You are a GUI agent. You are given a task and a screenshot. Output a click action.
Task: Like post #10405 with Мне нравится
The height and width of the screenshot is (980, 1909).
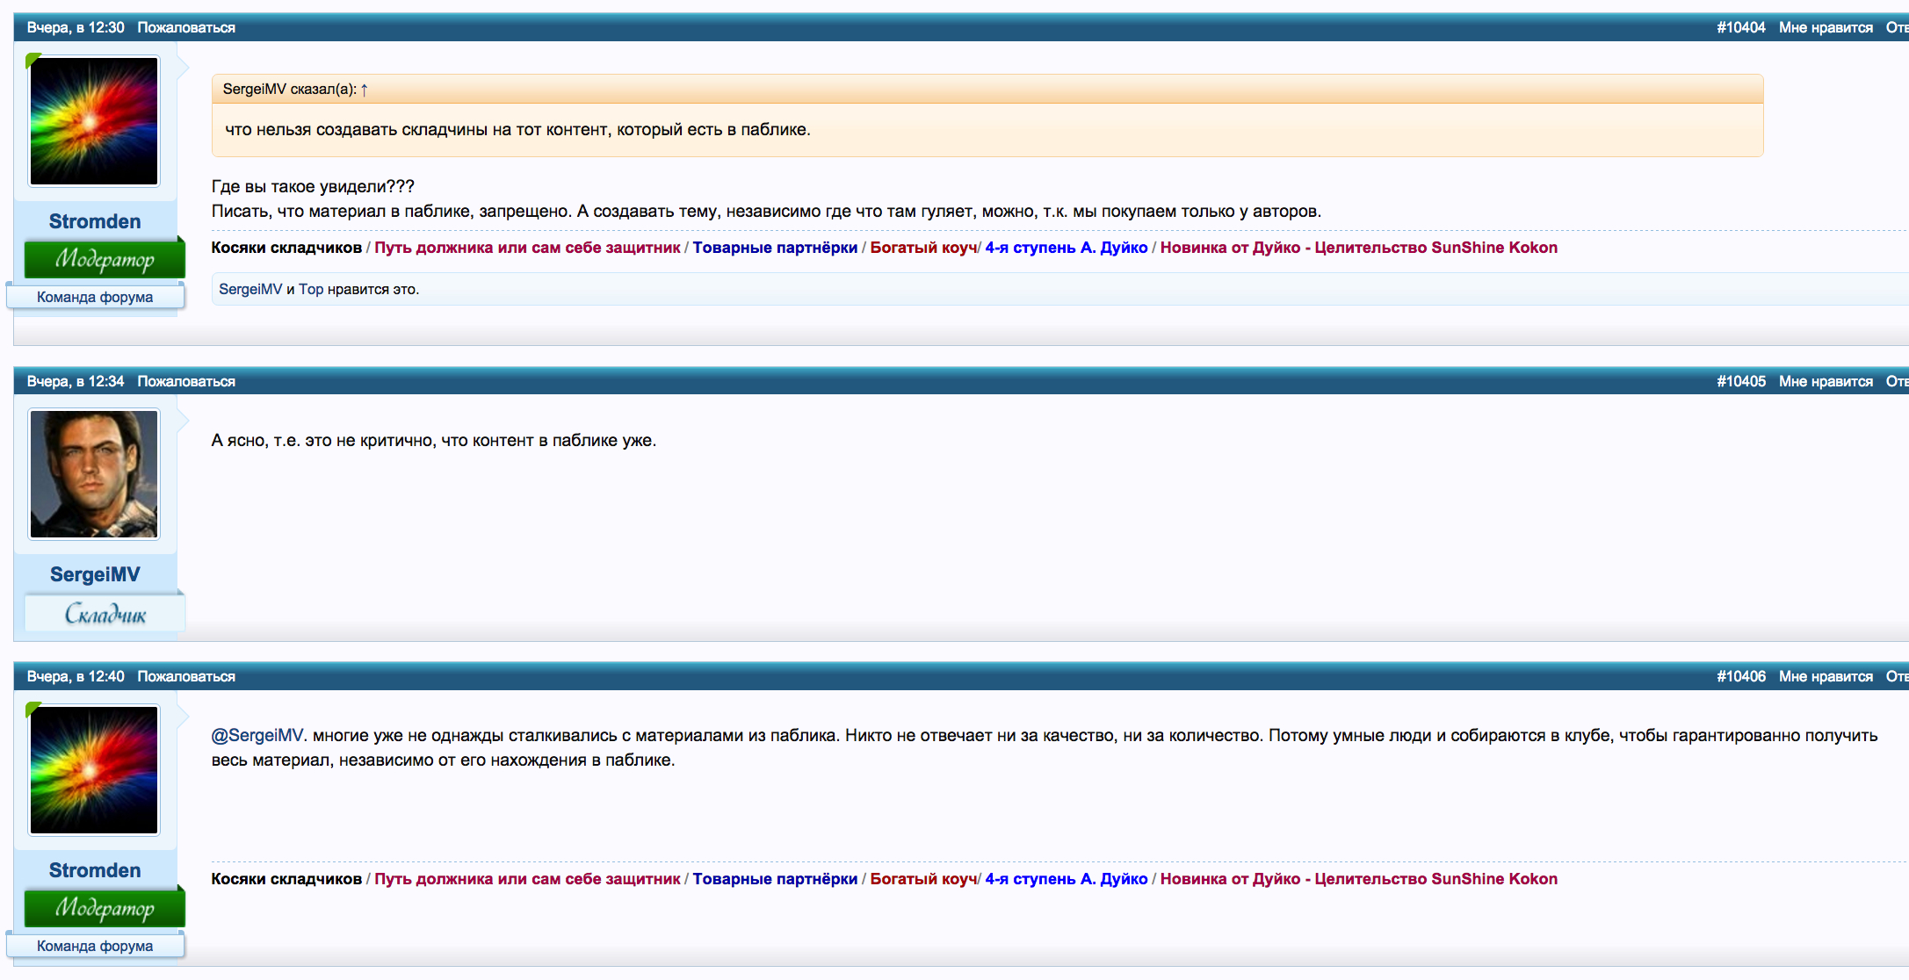pos(1826,382)
